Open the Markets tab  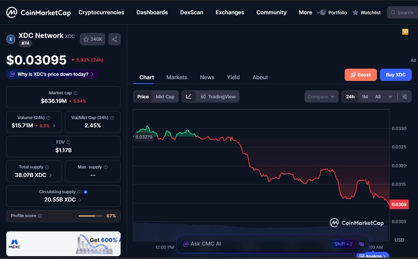tap(177, 77)
